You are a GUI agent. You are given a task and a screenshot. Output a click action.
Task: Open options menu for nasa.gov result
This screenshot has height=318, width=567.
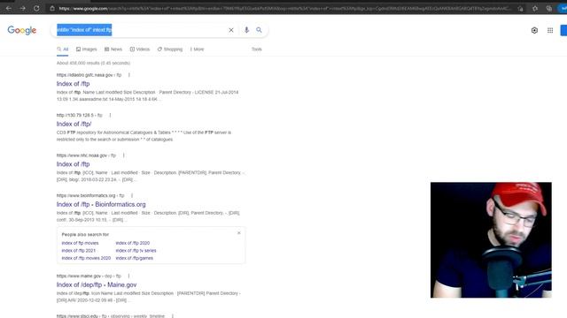[x=129, y=75]
